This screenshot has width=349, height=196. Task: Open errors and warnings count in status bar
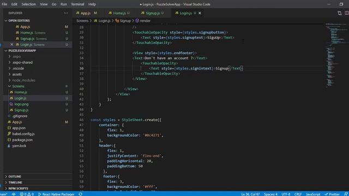(27, 194)
